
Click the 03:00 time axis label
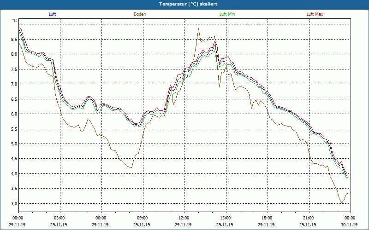pyautogui.click(x=60, y=218)
